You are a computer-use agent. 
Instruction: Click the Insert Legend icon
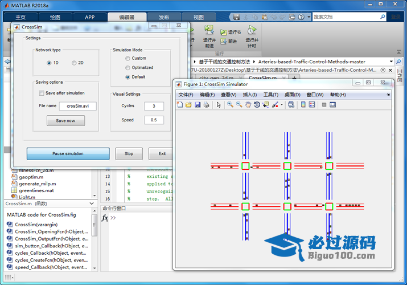point(312,105)
